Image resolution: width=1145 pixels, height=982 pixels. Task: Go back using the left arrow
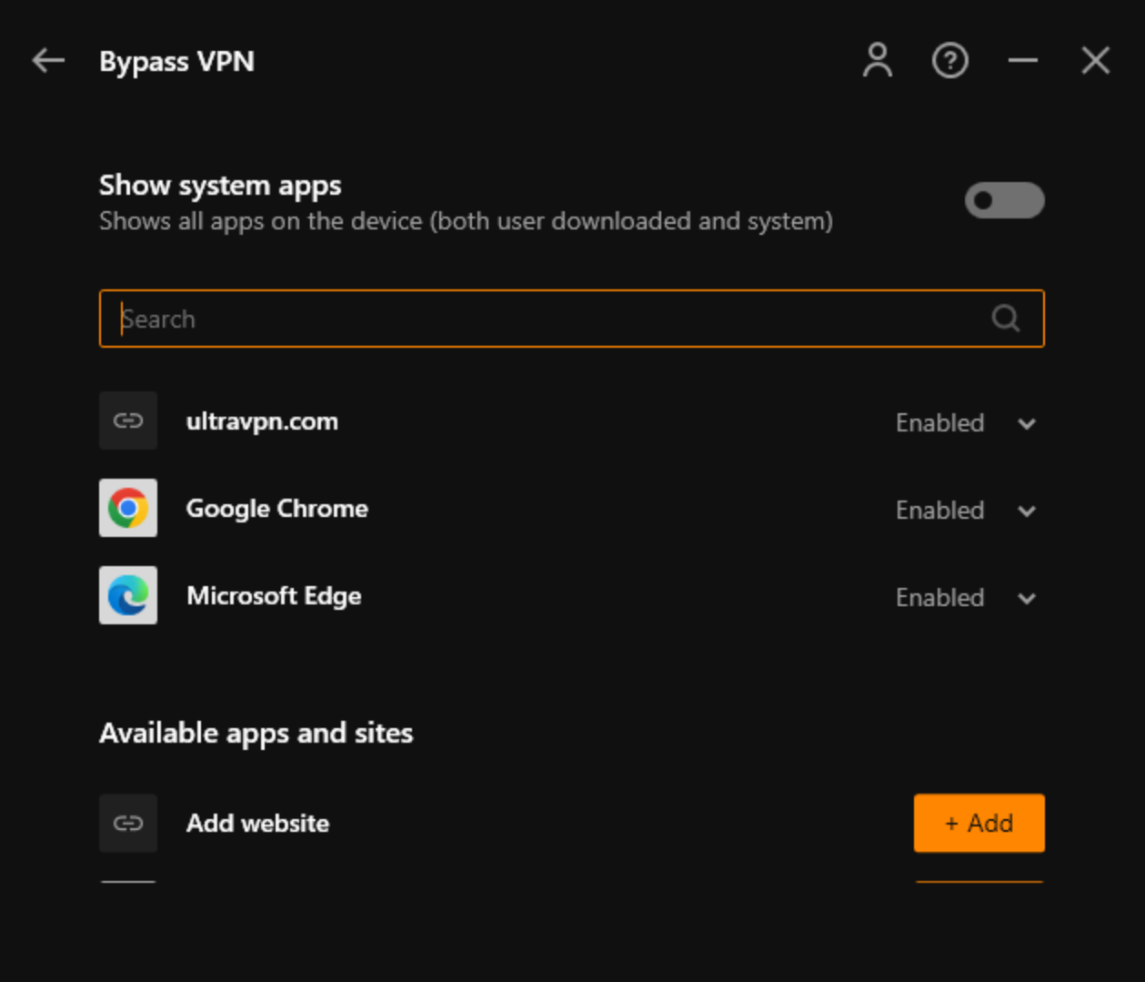[x=48, y=61]
